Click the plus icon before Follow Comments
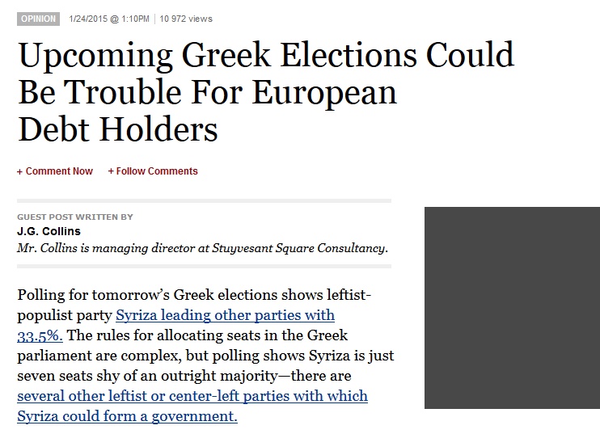 111,171
